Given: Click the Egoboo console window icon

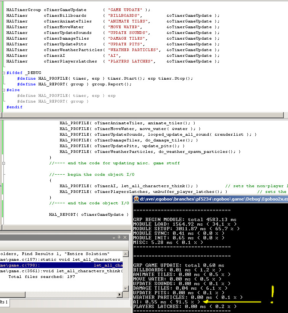Looking at the screenshot, I should [x=136, y=199].
